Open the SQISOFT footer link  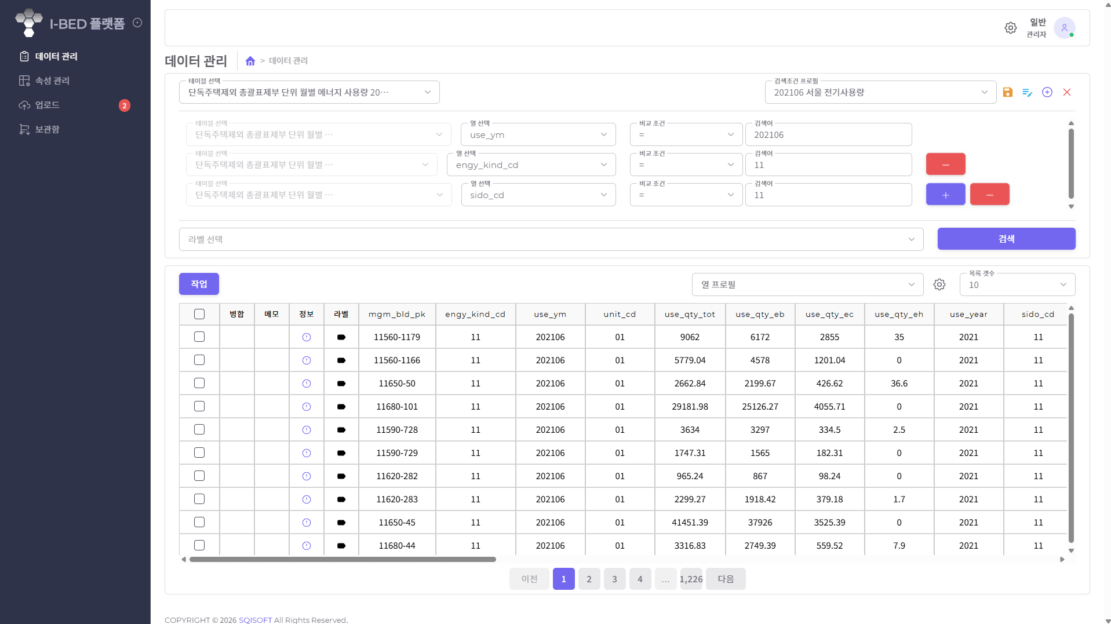coord(255,620)
